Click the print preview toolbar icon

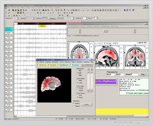click(x=23, y=10)
